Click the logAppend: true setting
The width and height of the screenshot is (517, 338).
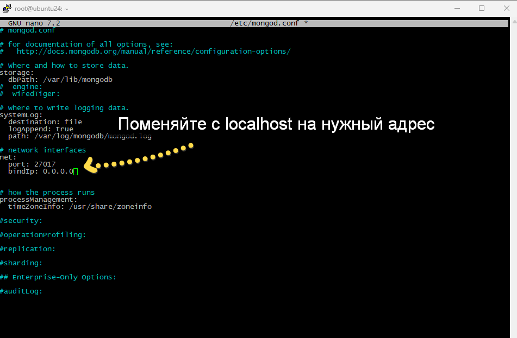[40, 129]
